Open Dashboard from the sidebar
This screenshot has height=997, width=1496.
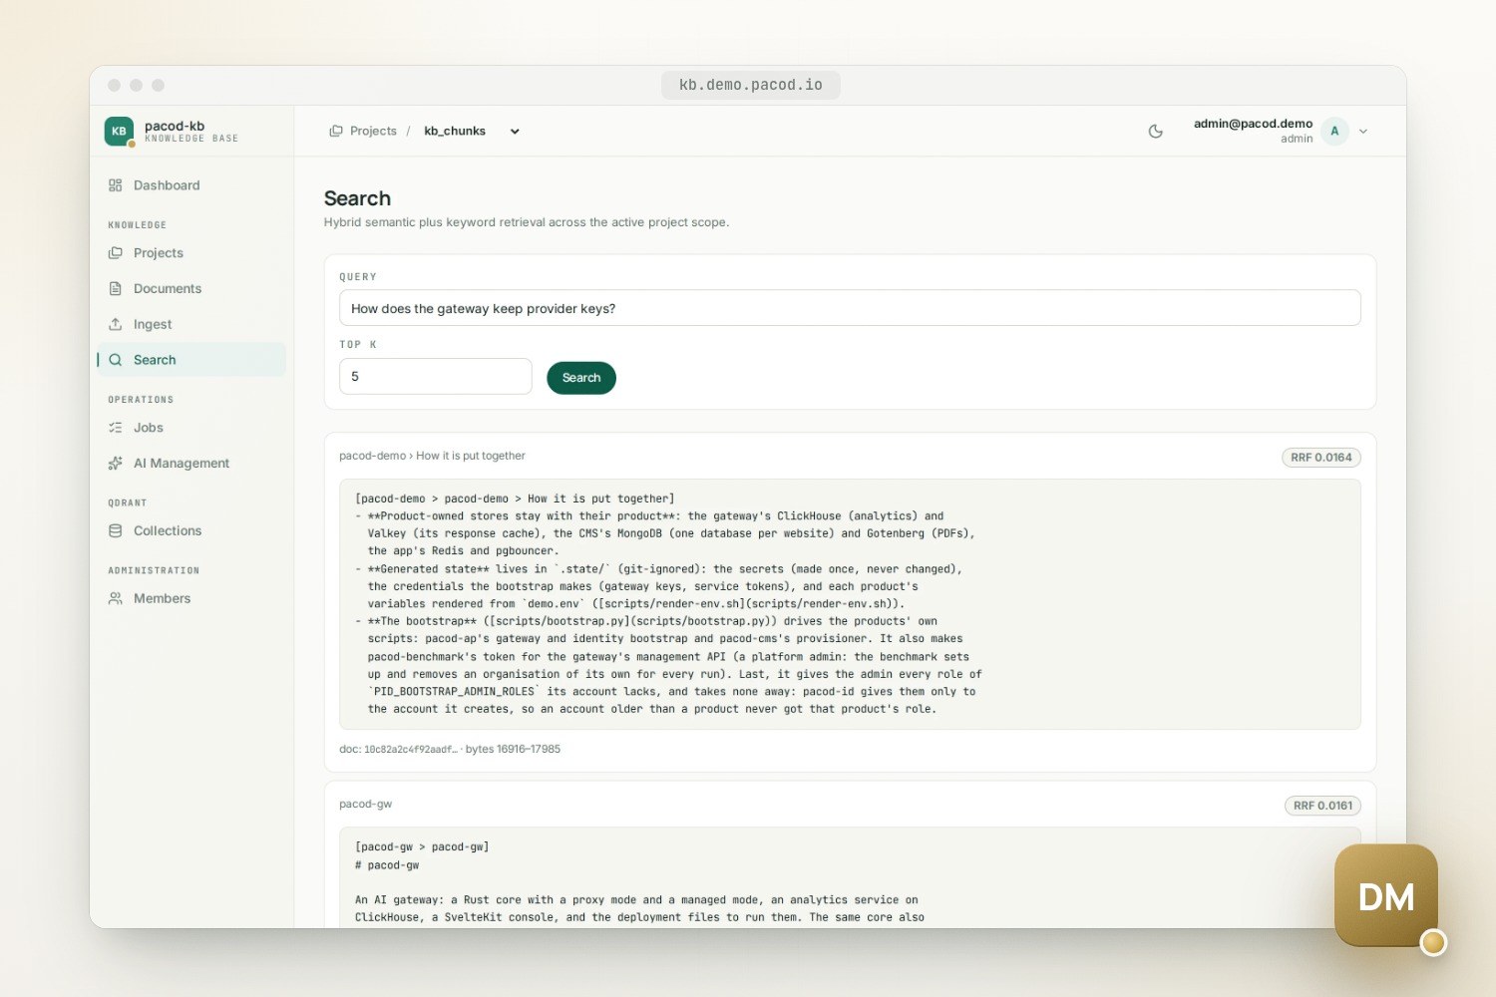(x=190, y=185)
